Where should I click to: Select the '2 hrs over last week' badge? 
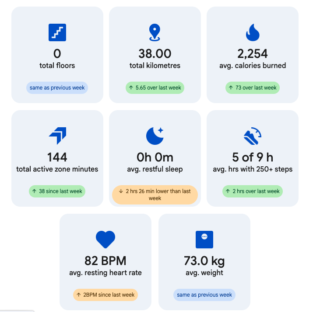click(x=253, y=191)
